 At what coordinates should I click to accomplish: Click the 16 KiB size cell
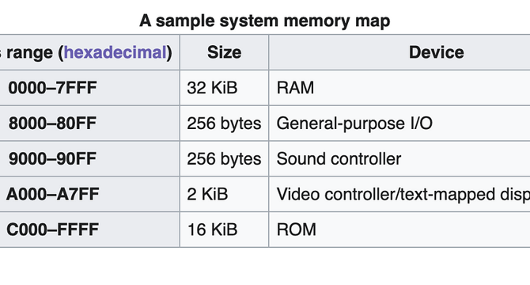tap(224, 230)
